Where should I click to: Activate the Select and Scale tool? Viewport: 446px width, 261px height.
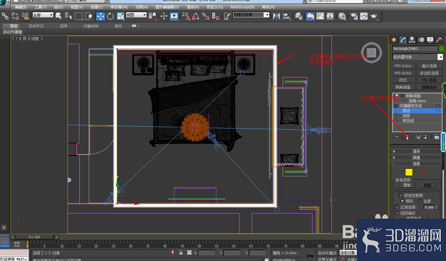click(120, 16)
